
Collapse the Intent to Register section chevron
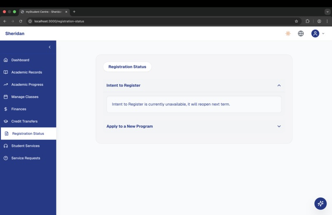pos(279,86)
